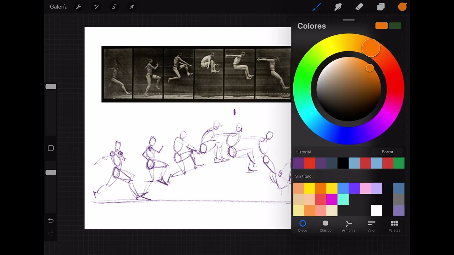This screenshot has width=454, height=255.
Task: Select the Brush paint tool
Action: [317, 7]
